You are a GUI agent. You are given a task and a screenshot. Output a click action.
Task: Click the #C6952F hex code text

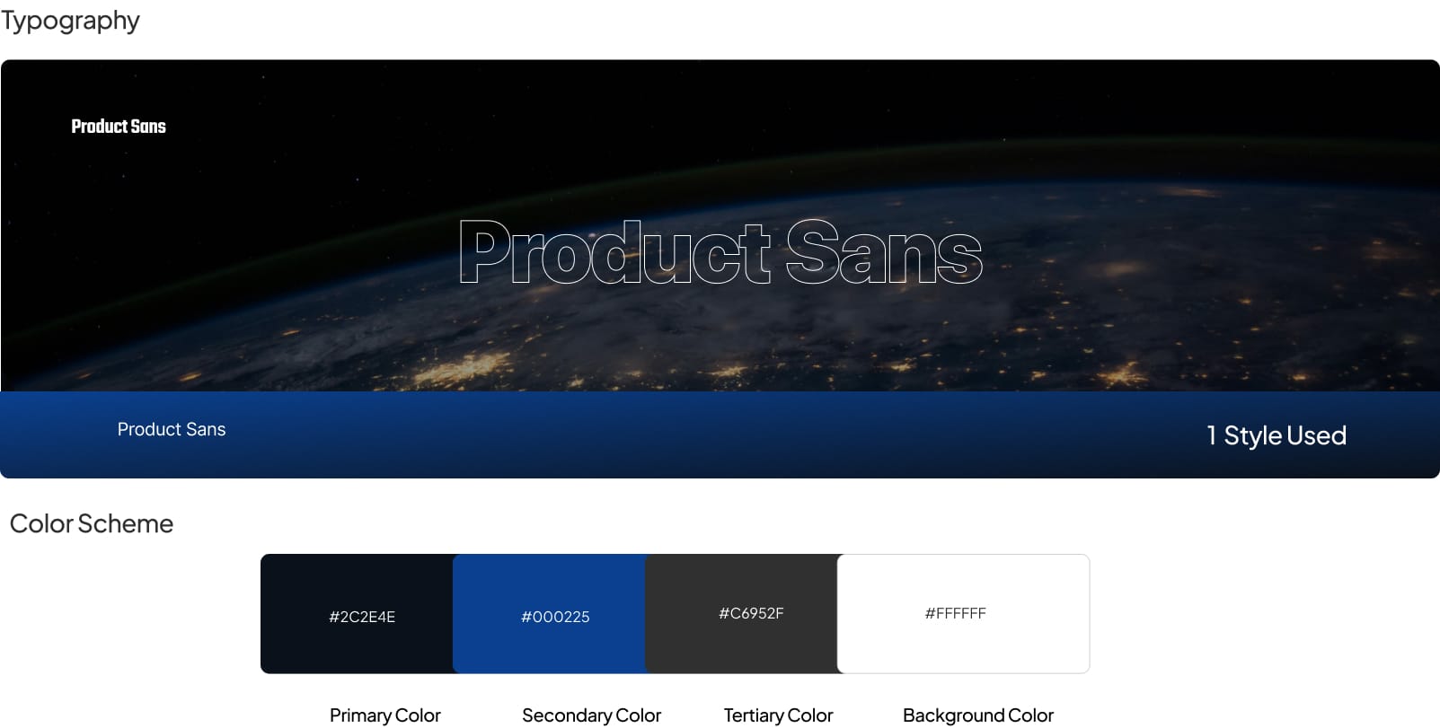pos(751,613)
